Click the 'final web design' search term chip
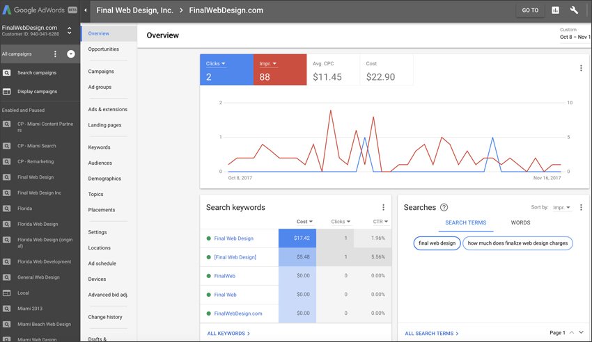The height and width of the screenshot is (342, 592). coord(437,243)
